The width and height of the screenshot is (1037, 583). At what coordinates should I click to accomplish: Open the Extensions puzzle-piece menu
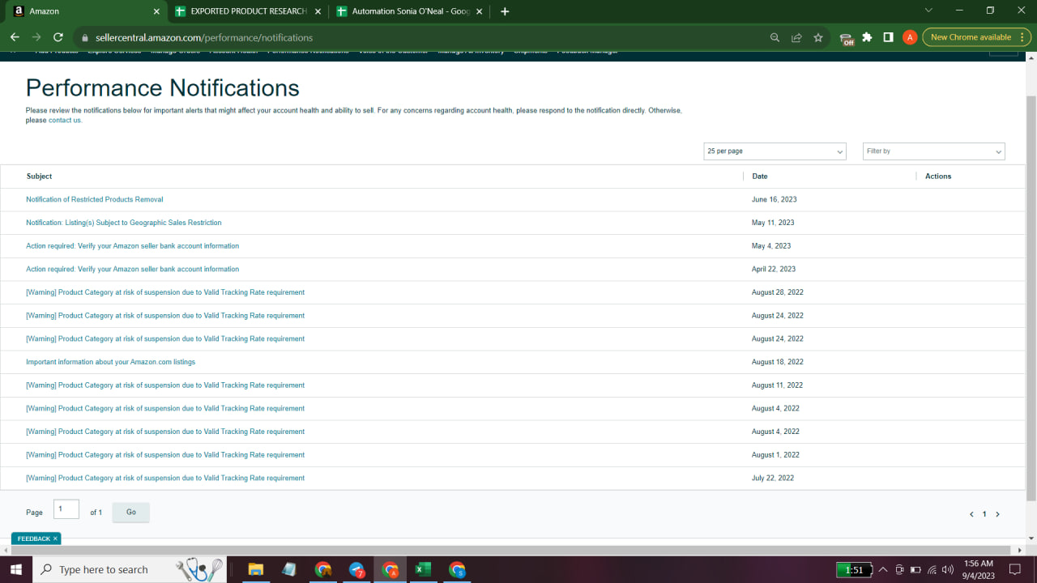(x=868, y=37)
